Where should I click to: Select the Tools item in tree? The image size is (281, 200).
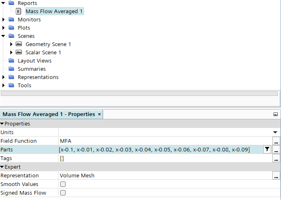pos(24,85)
